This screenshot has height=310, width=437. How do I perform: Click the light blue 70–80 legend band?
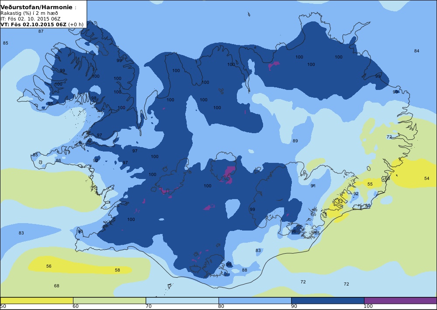click(x=182, y=300)
